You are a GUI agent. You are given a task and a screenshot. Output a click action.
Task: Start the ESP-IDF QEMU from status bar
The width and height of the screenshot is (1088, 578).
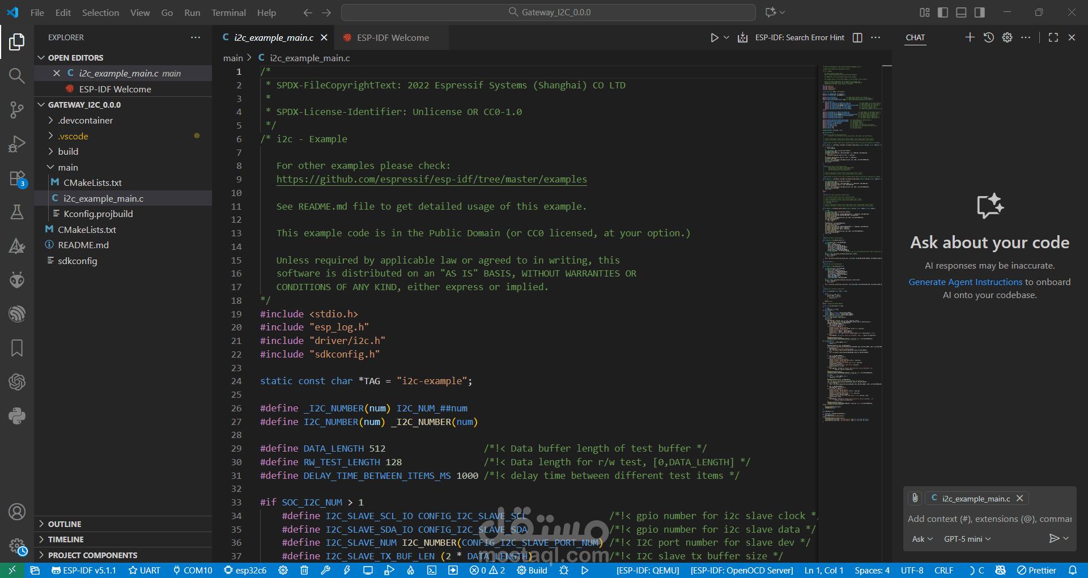pyautogui.click(x=647, y=570)
